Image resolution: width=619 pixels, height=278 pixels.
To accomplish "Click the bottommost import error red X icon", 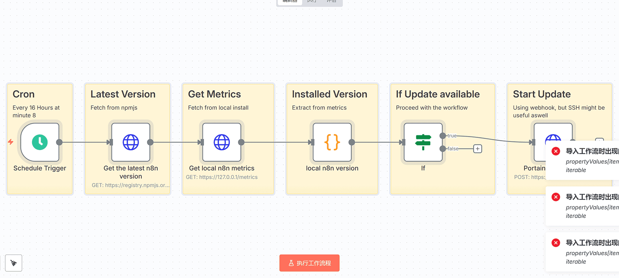I will [x=556, y=243].
